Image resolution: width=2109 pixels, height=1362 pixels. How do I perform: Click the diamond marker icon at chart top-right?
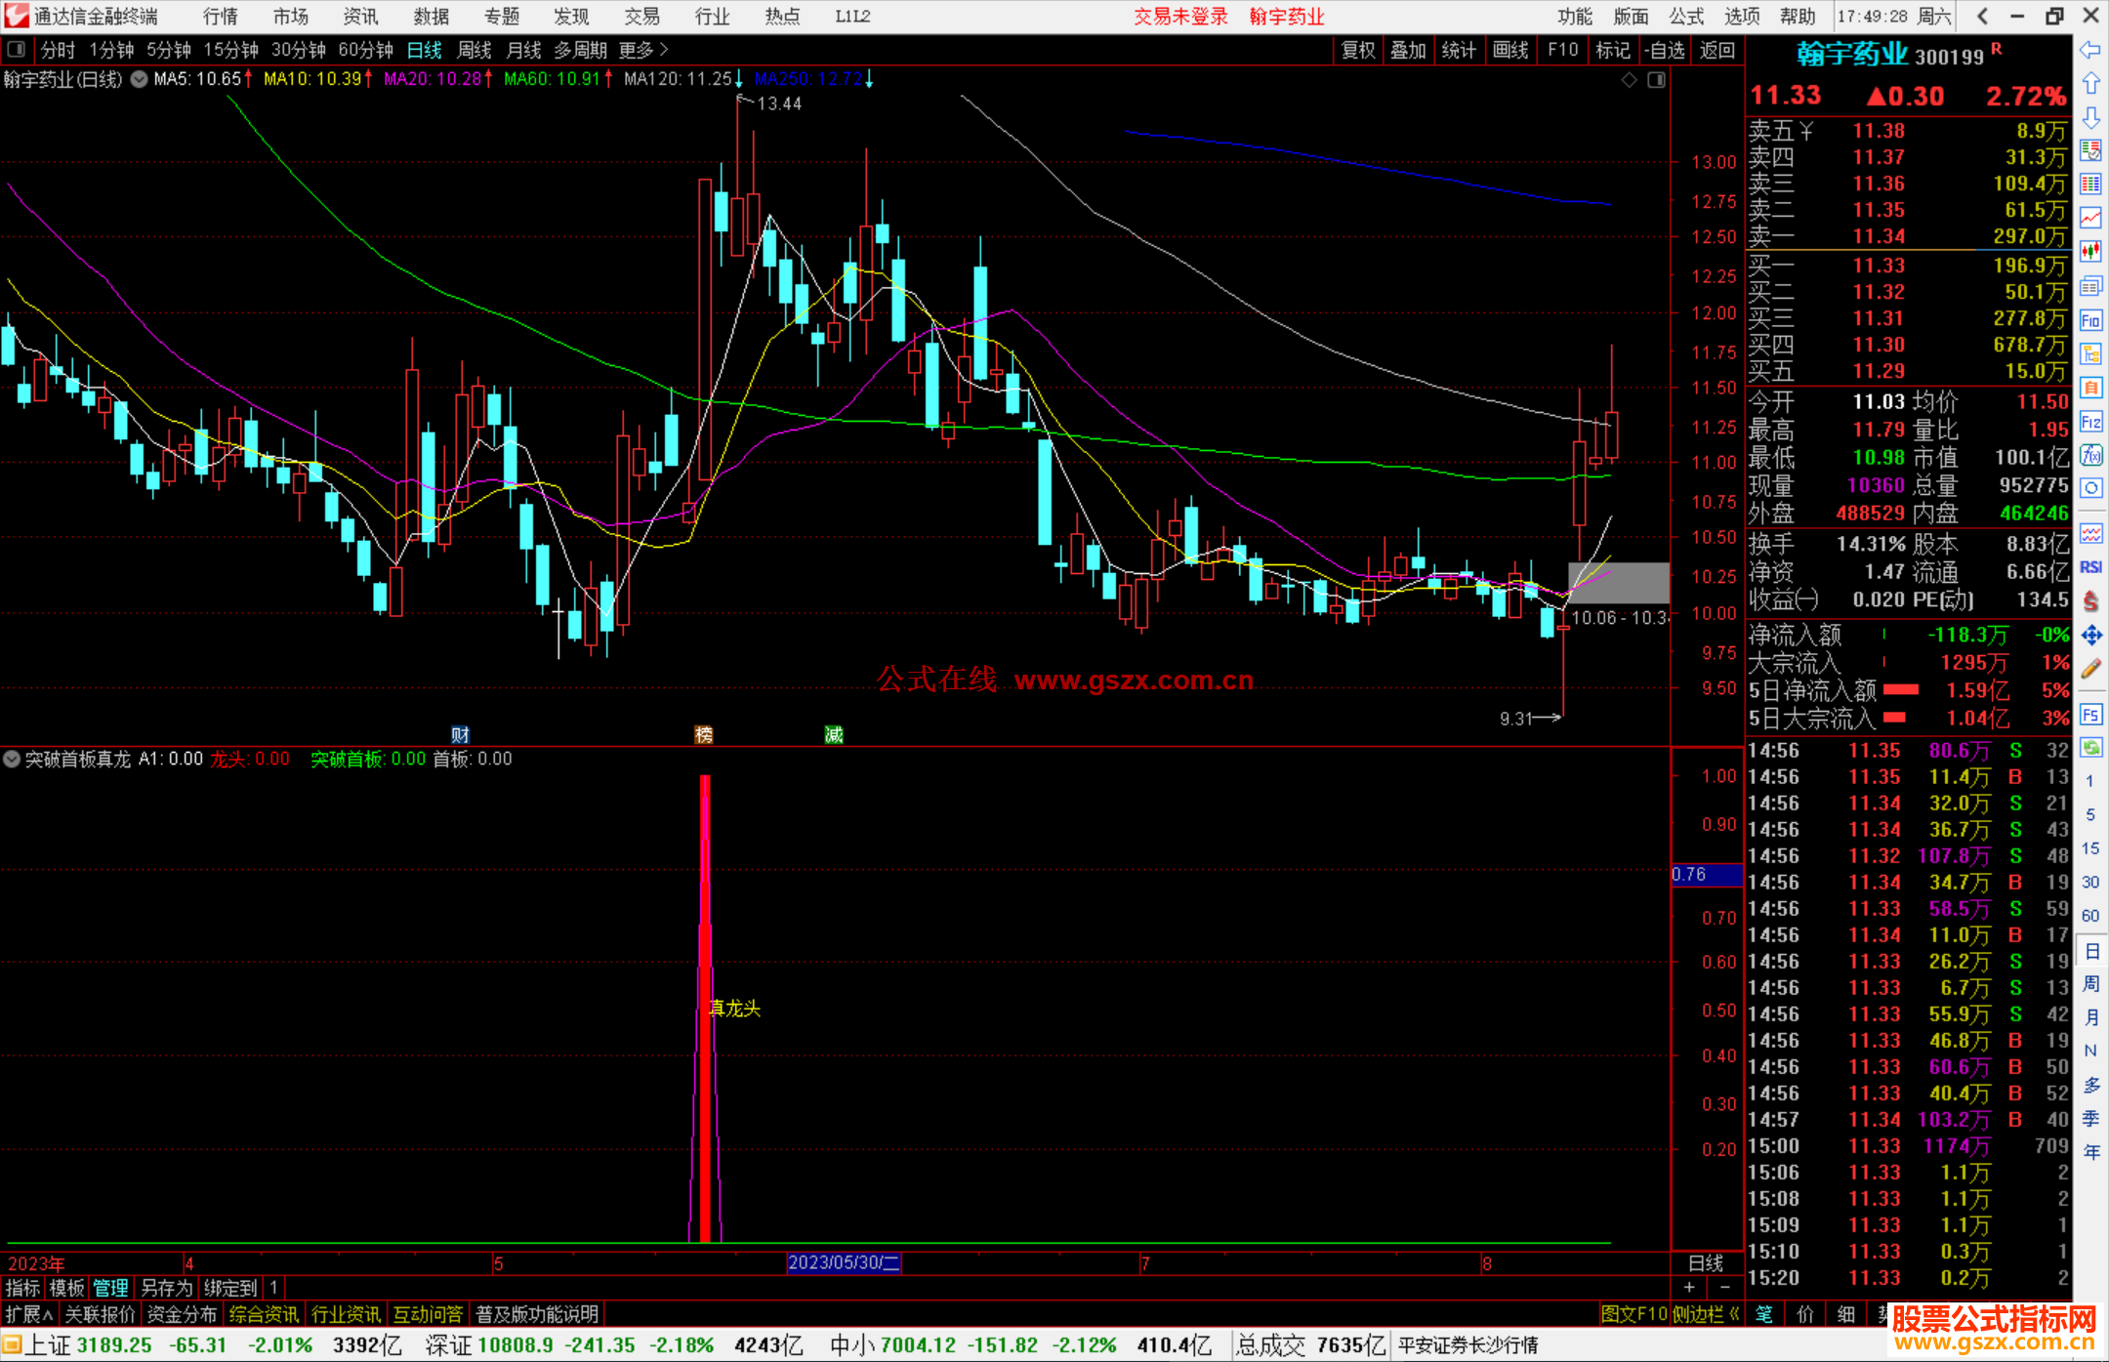[1630, 80]
